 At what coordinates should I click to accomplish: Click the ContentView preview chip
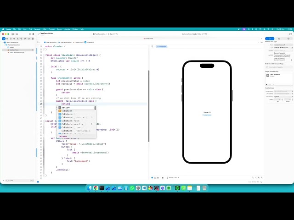(x=161, y=46)
